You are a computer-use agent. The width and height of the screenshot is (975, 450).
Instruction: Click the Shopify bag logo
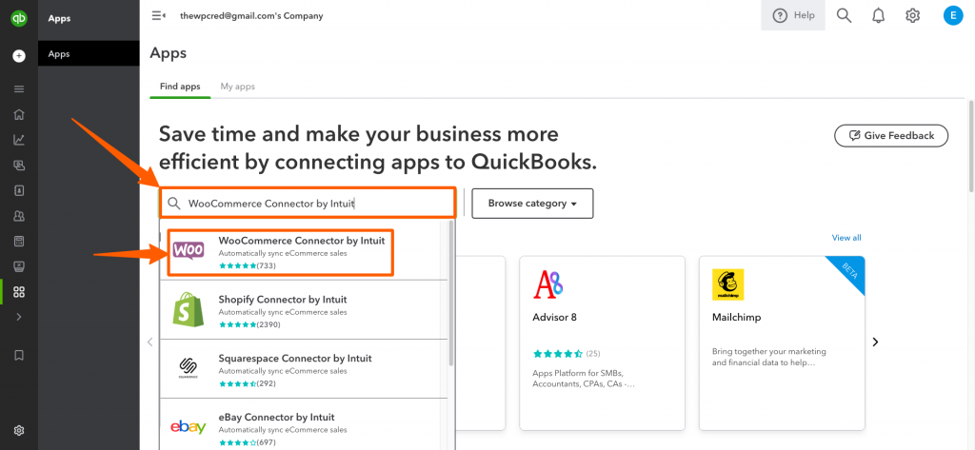188,309
